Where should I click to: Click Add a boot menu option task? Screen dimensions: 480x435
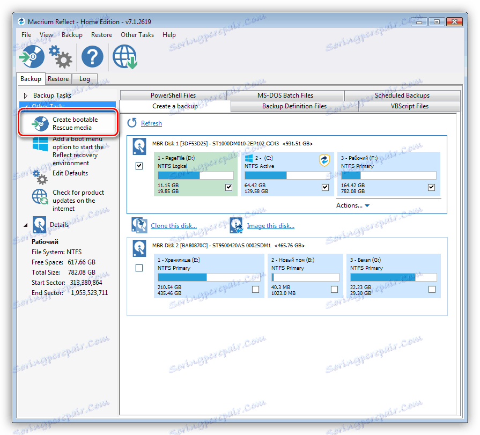point(78,151)
